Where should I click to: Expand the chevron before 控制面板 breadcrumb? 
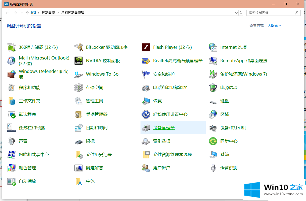38,13
